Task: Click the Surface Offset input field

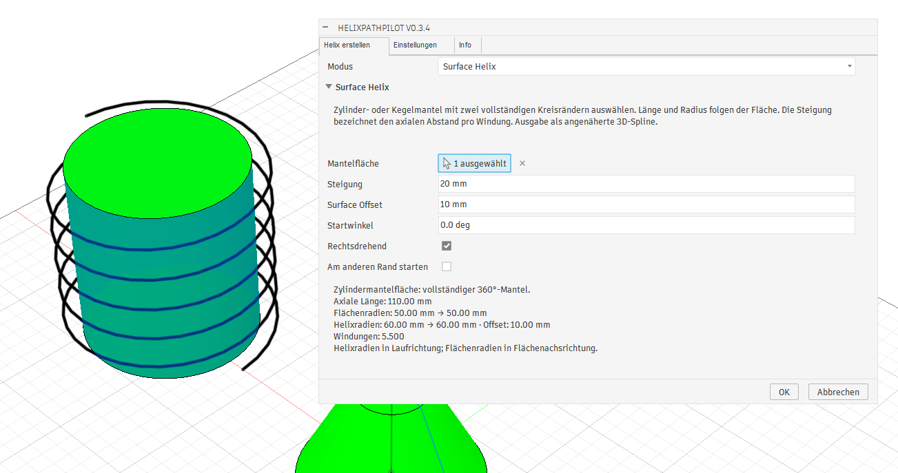Action: [x=646, y=204]
